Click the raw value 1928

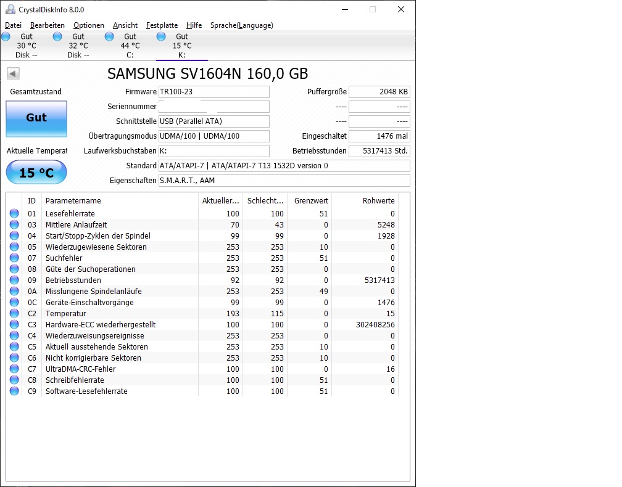point(386,235)
